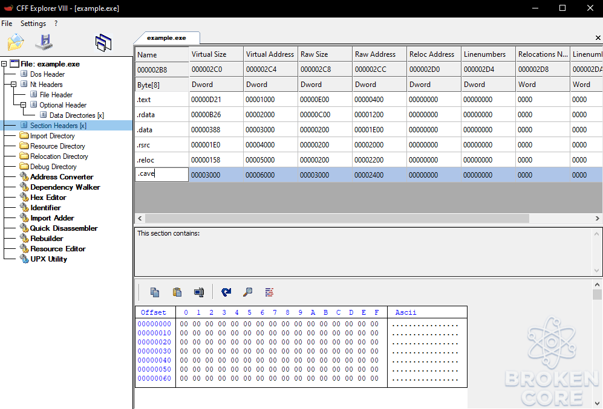
Task: Click the magnifier find icon in hex toolbar
Action: [247, 292]
